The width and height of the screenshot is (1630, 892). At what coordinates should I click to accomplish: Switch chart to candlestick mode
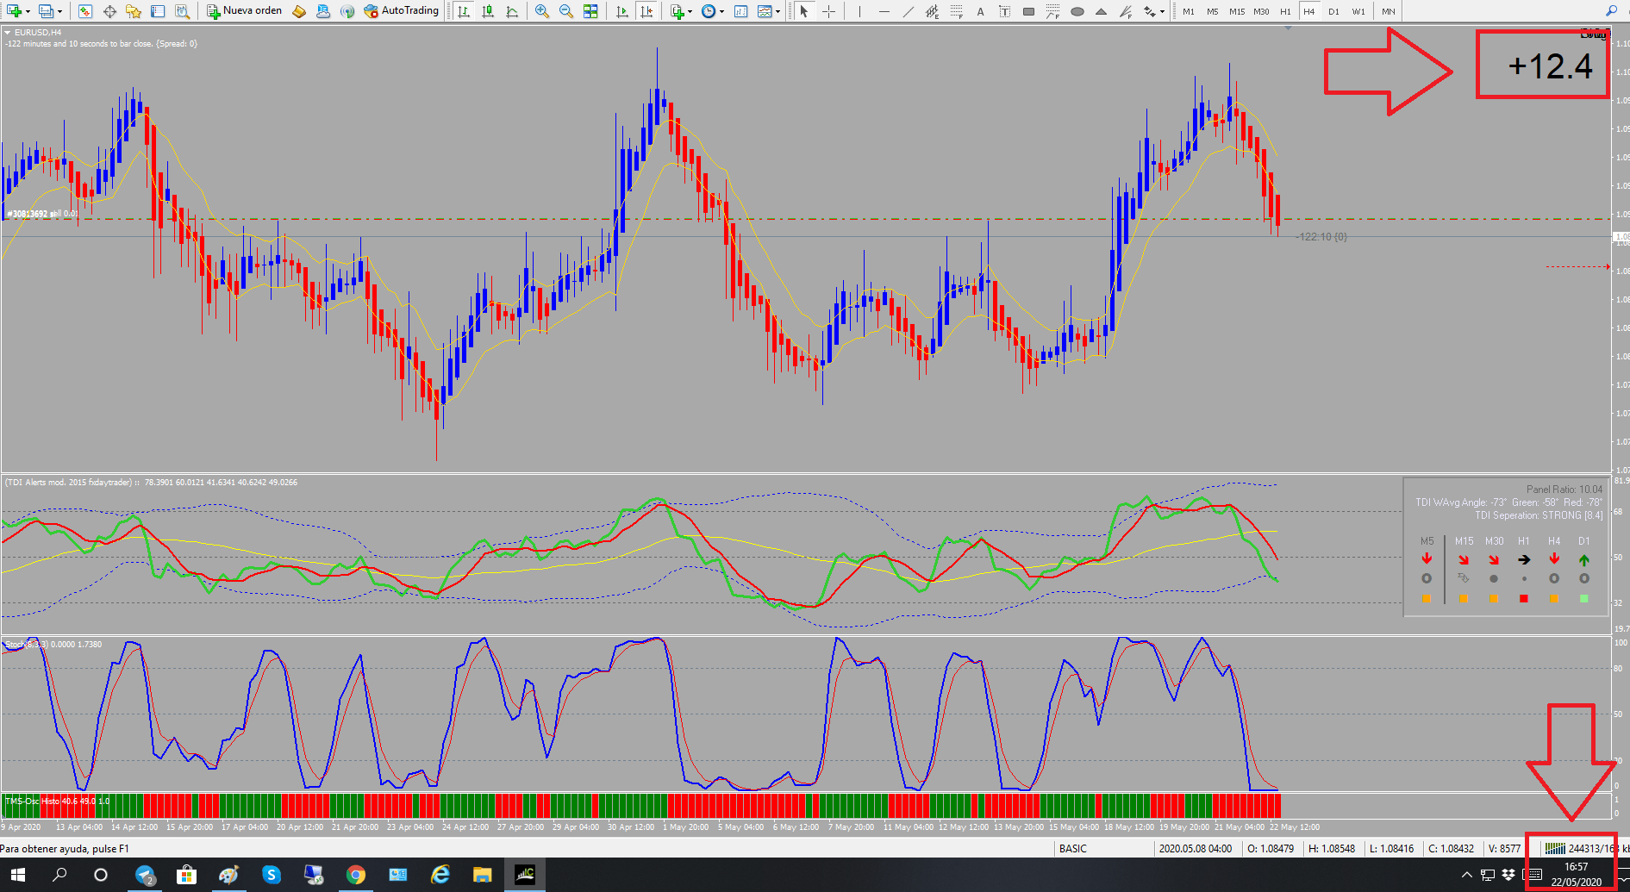(488, 11)
